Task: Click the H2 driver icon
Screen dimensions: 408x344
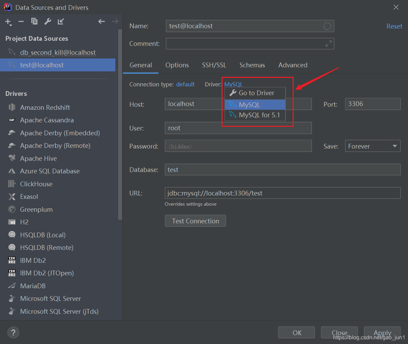Action: coord(12,222)
